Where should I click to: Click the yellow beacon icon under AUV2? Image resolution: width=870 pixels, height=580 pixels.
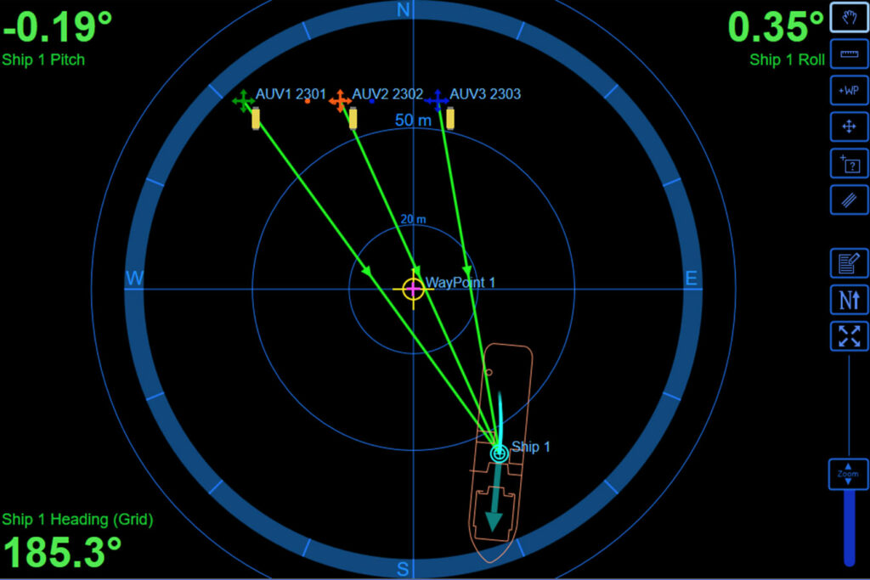point(353,118)
